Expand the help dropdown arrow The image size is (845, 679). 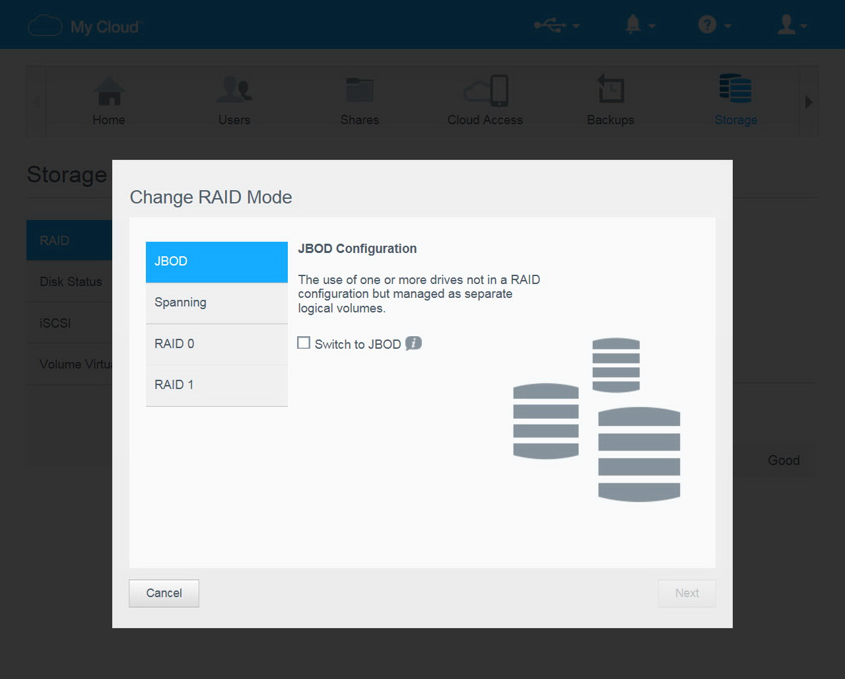(727, 26)
